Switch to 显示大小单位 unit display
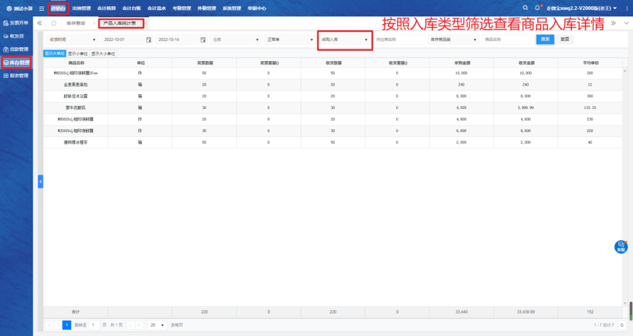Screen dimensions: 633x336 (x=103, y=53)
